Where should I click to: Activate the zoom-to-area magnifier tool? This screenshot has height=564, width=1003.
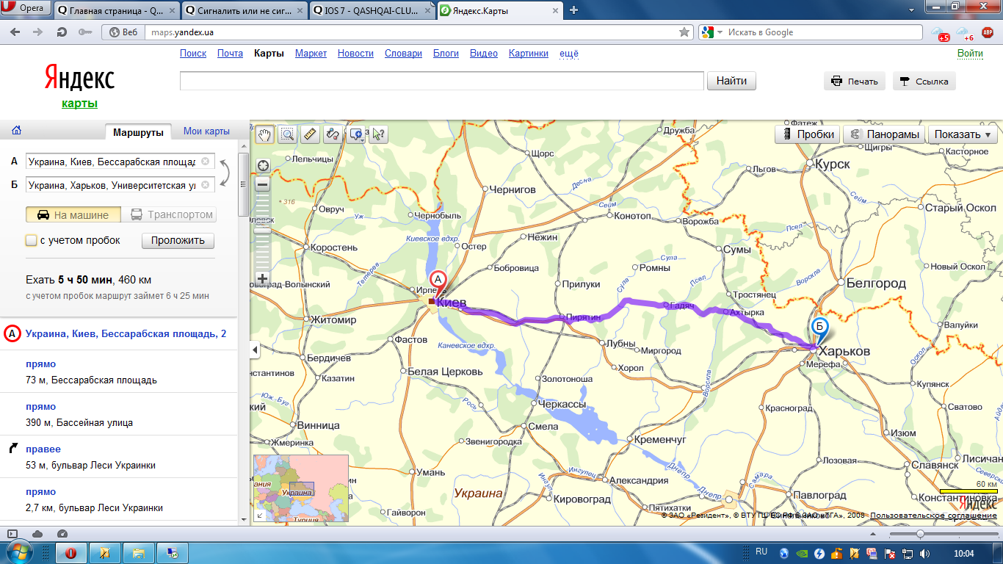coord(287,134)
